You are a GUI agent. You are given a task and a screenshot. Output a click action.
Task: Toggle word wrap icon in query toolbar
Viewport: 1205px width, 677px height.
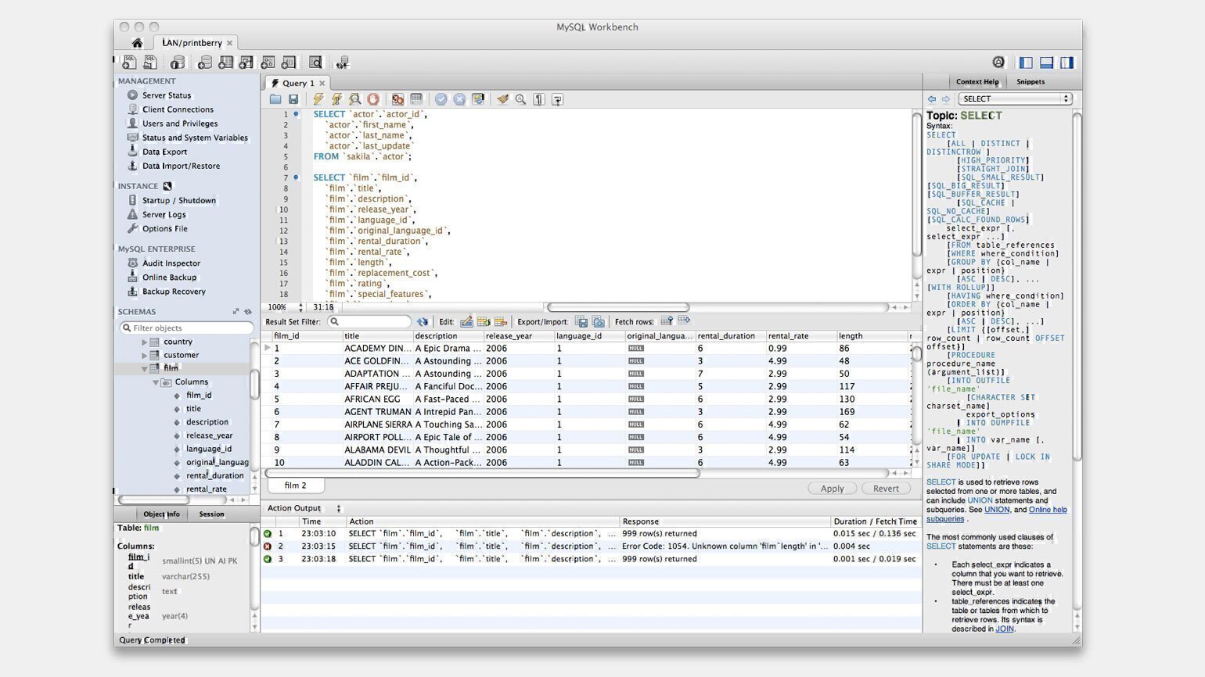tap(557, 99)
